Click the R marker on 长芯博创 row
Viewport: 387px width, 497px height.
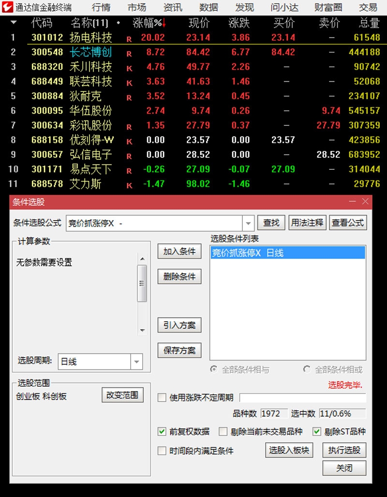129,54
